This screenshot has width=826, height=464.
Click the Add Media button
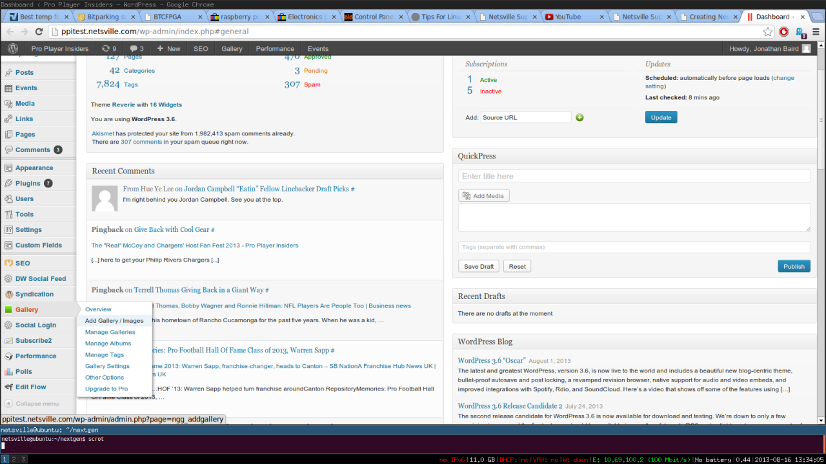(484, 195)
